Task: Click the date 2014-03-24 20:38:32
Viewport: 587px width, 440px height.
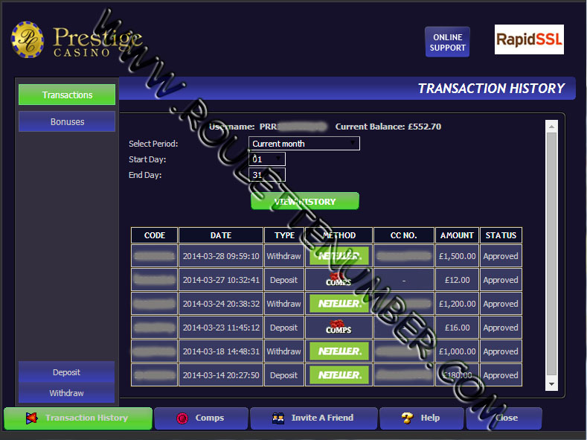Action: click(x=221, y=304)
